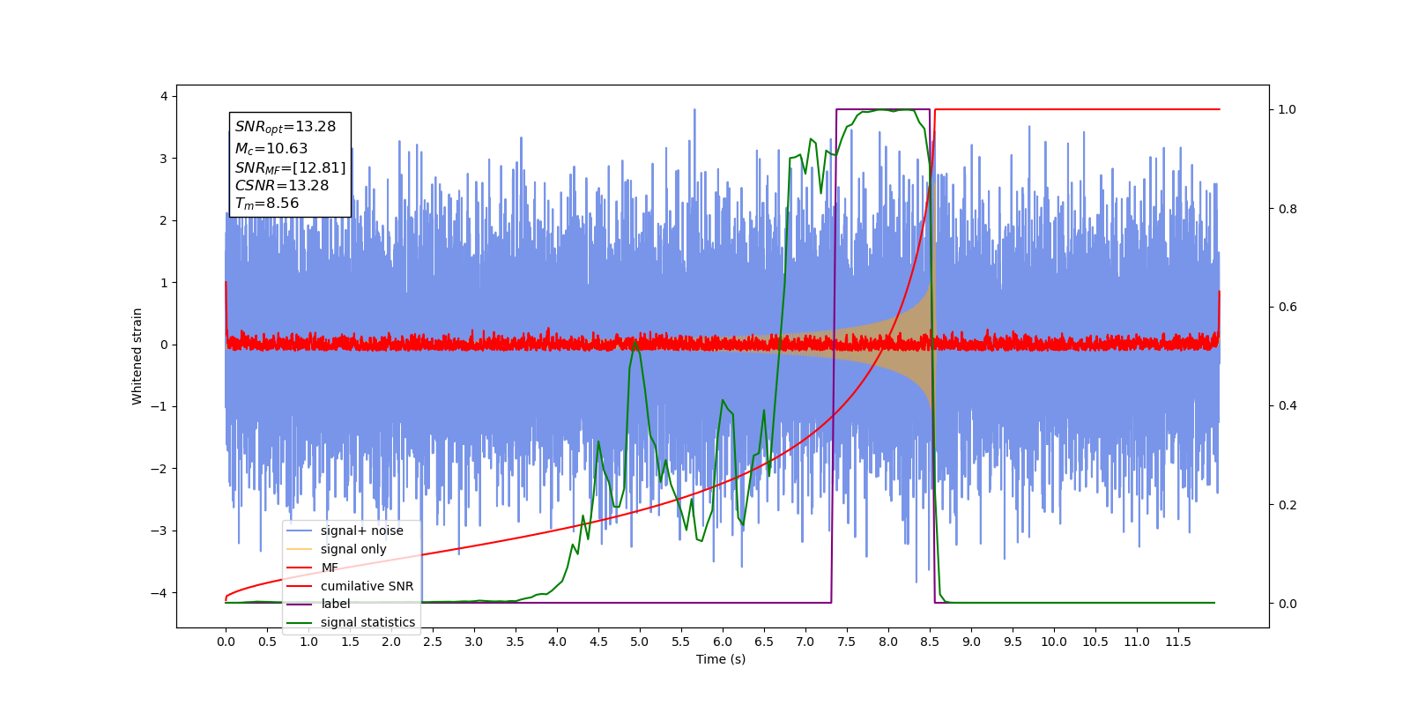Viewport: 1410px width, 705px height.
Task: Click the 1.0 tick on right axis
Action: (1288, 109)
